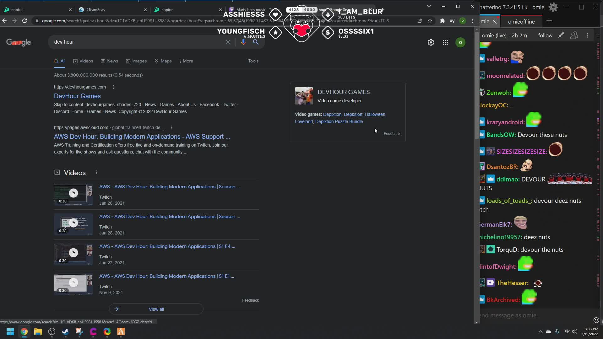Open the S1 E4 AWS Dev Hour video
This screenshot has width=603, height=339.
[x=167, y=246]
